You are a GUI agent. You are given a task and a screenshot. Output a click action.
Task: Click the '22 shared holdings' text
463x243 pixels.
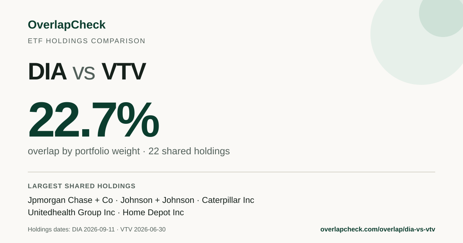189,151
